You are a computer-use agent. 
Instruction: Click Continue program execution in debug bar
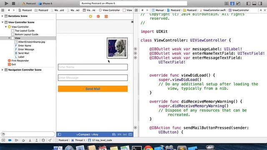(17, 140)
